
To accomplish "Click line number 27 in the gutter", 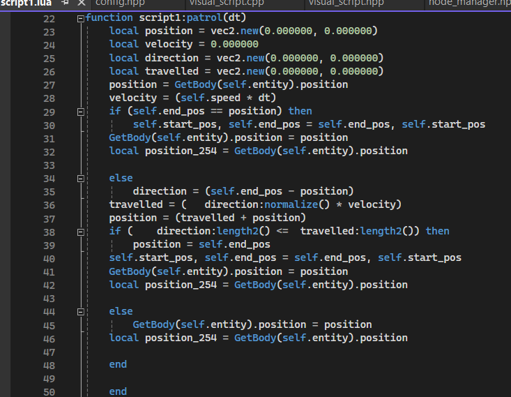I will (x=48, y=84).
